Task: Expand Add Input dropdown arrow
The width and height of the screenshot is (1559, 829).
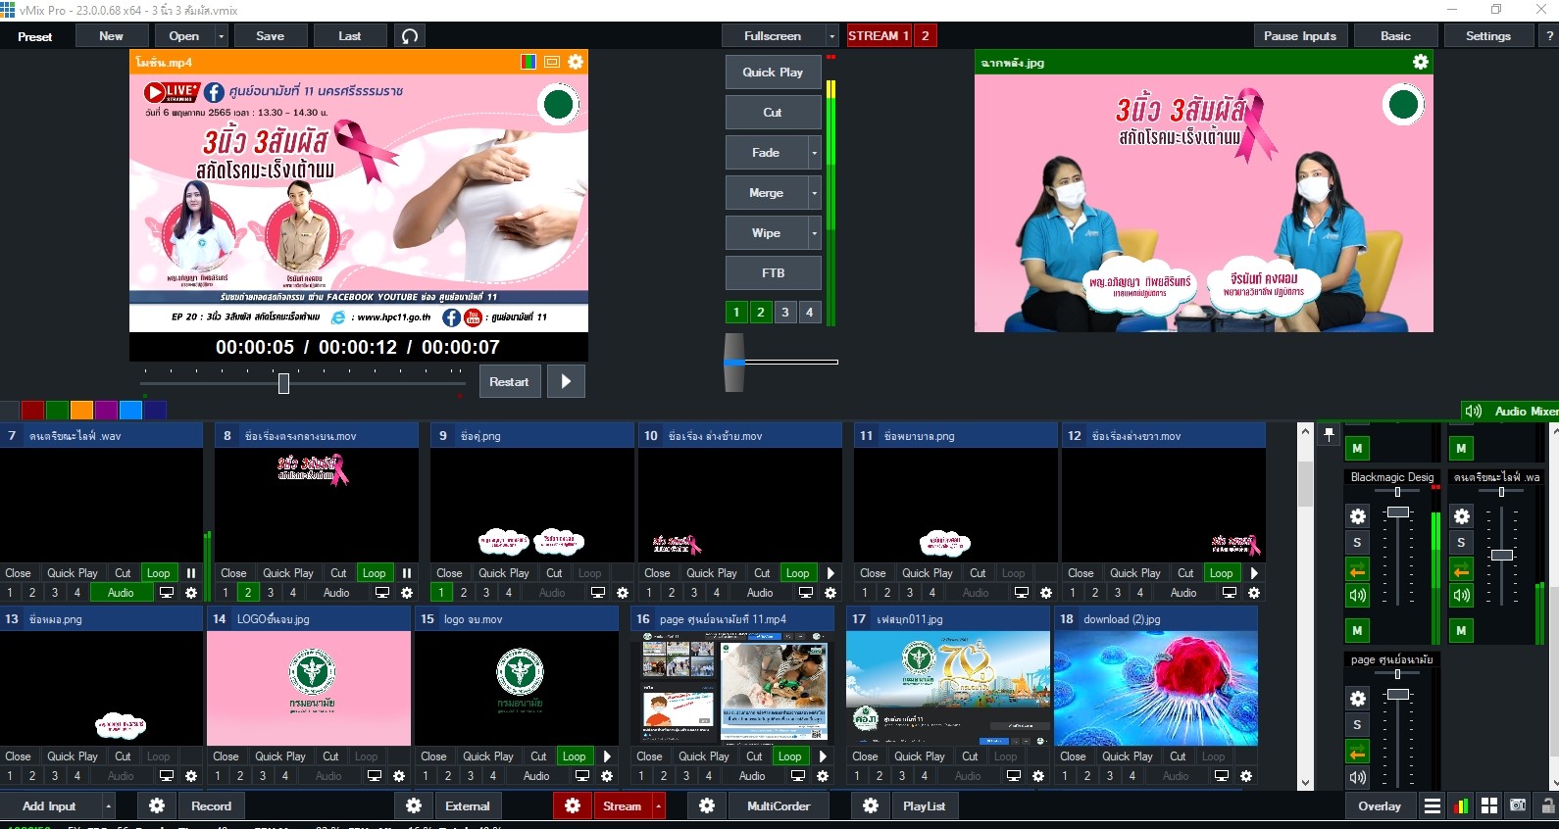Action: [108, 805]
